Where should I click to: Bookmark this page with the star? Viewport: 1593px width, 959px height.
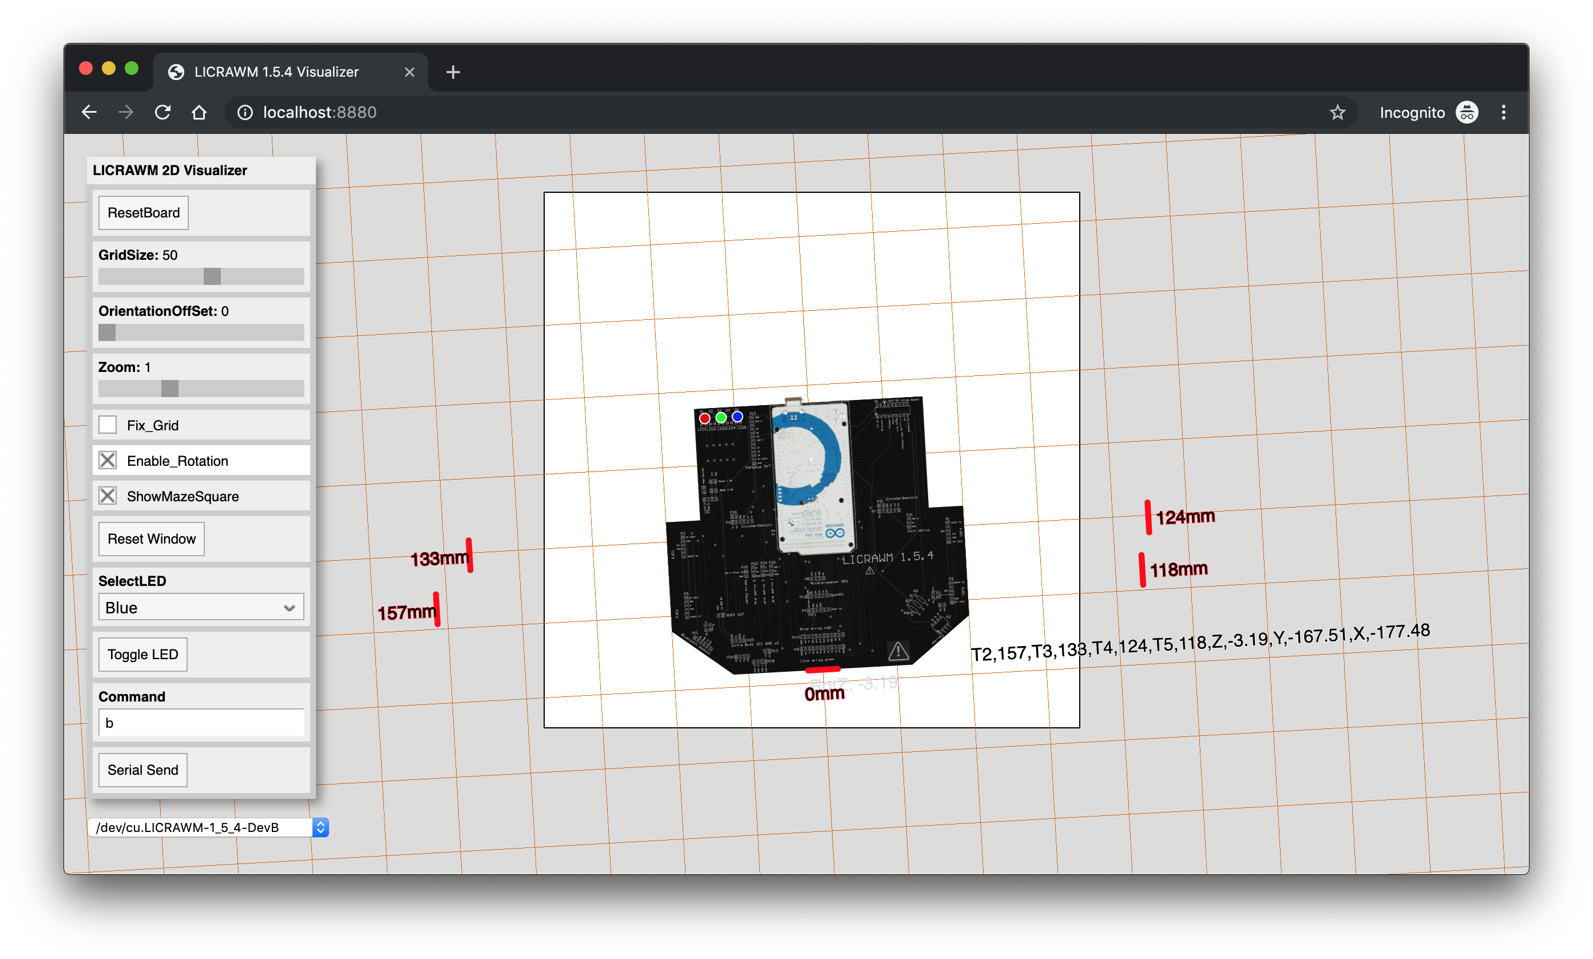(x=1337, y=113)
